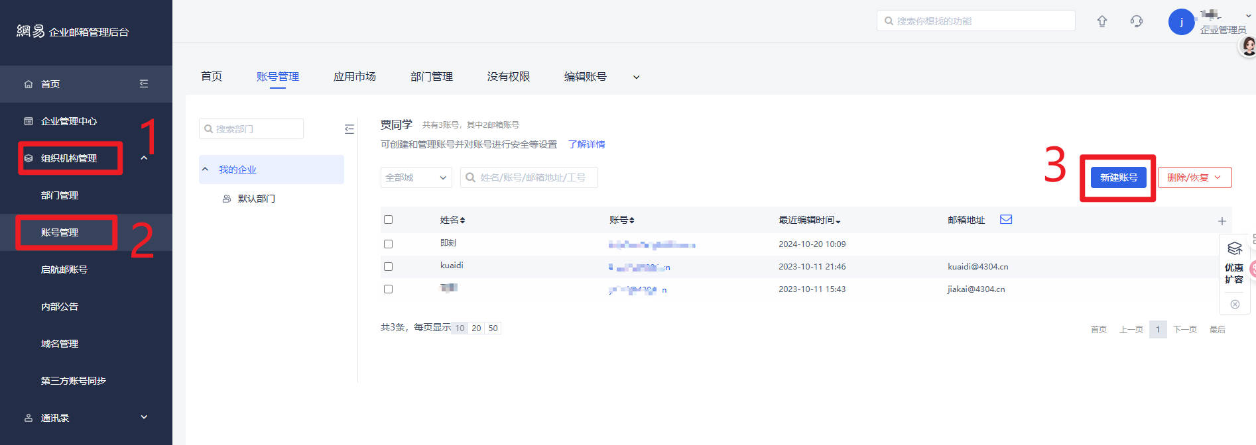Viewport: 1256px width, 445px height.
Task: Click the mail envelope icon in table header
Action: (1006, 219)
